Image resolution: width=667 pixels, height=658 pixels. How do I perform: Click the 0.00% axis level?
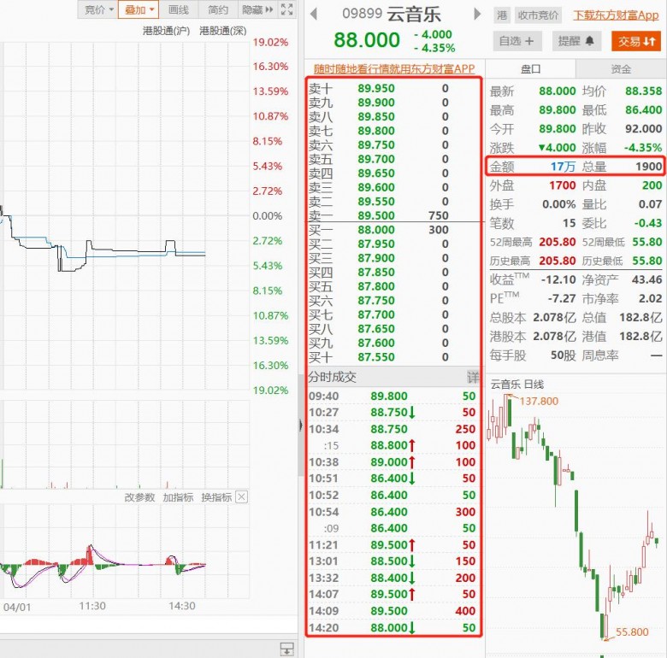click(x=267, y=216)
